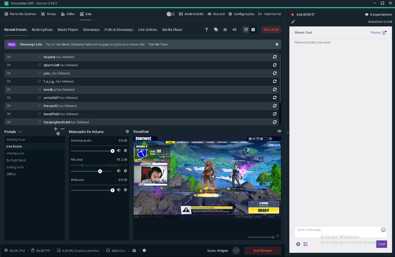This screenshot has width=395, height=257.
Task: Switch to the list events layout icon
Action: tap(253, 30)
